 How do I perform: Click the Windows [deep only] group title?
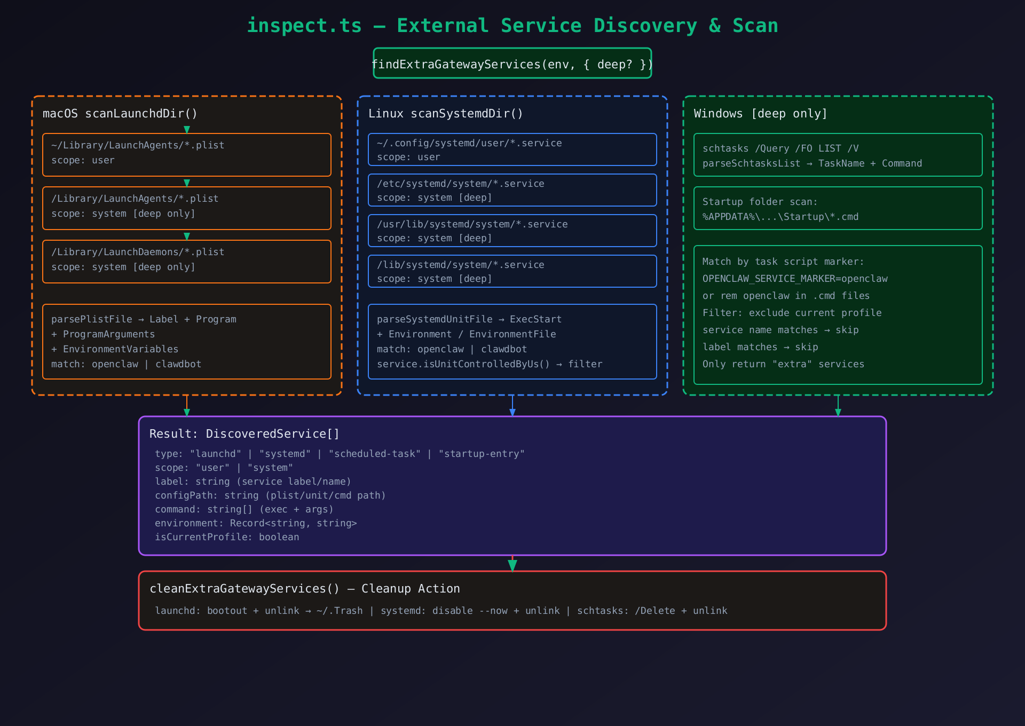[x=760, y=114]
